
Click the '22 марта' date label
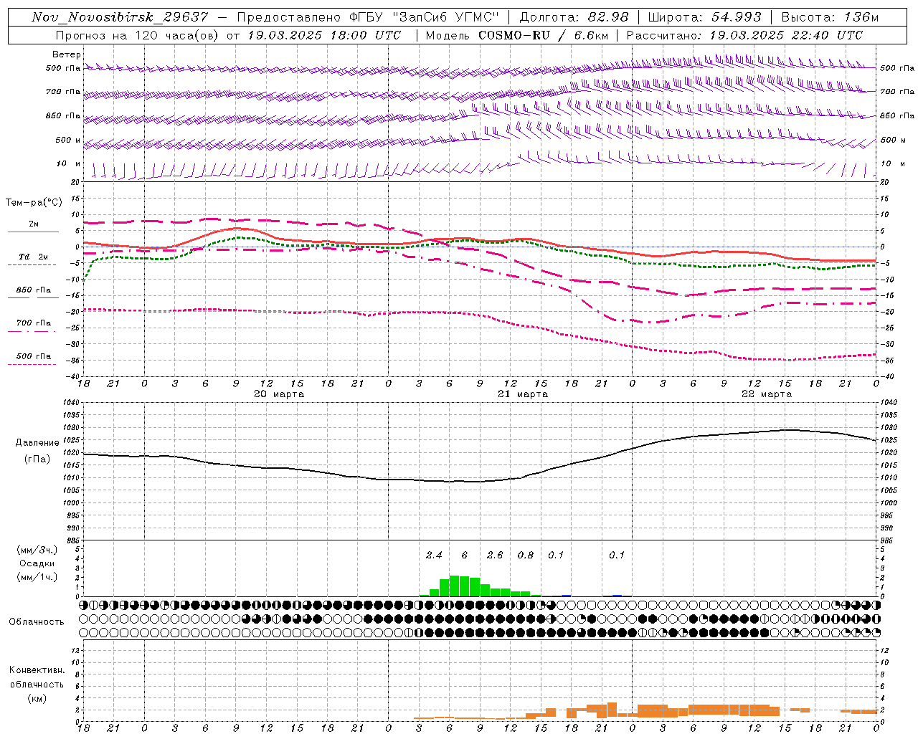(767, 394)
